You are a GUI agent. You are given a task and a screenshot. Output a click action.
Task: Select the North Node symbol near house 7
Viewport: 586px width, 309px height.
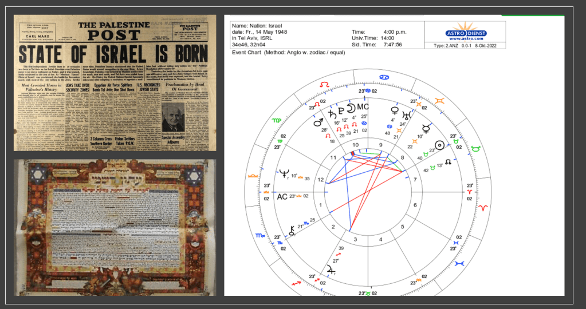pos(448,163)
